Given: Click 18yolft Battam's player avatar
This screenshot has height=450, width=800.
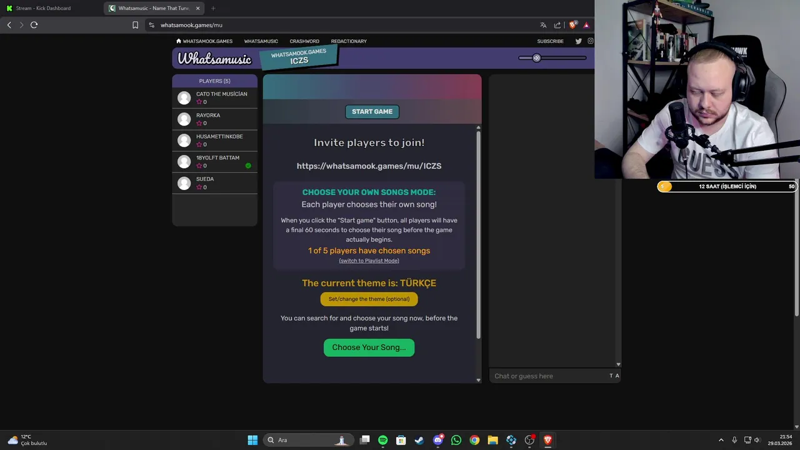Looking at the screenshot, I should coord(184,162).
